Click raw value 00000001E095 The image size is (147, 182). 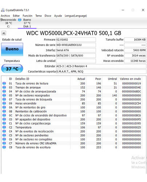[131, 123]
